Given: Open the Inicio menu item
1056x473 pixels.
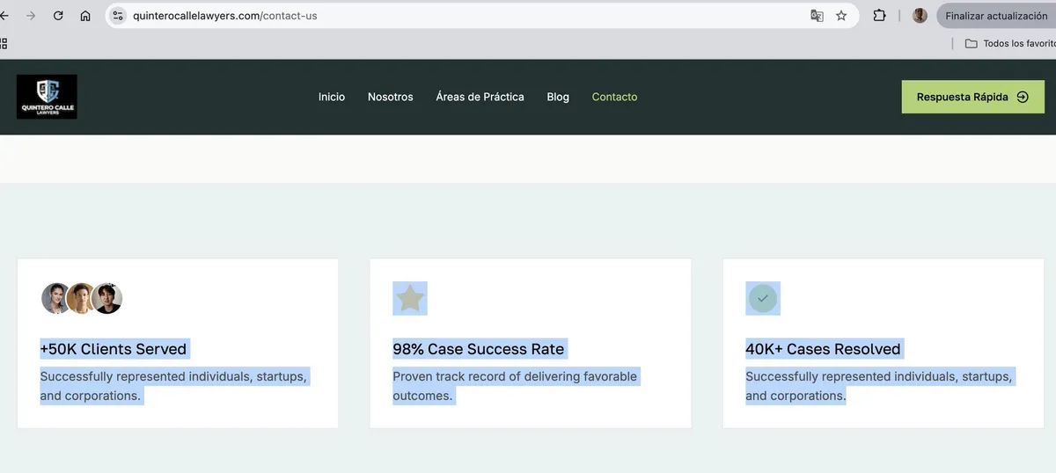Looking at the screenshot, I should pos(332,97).
